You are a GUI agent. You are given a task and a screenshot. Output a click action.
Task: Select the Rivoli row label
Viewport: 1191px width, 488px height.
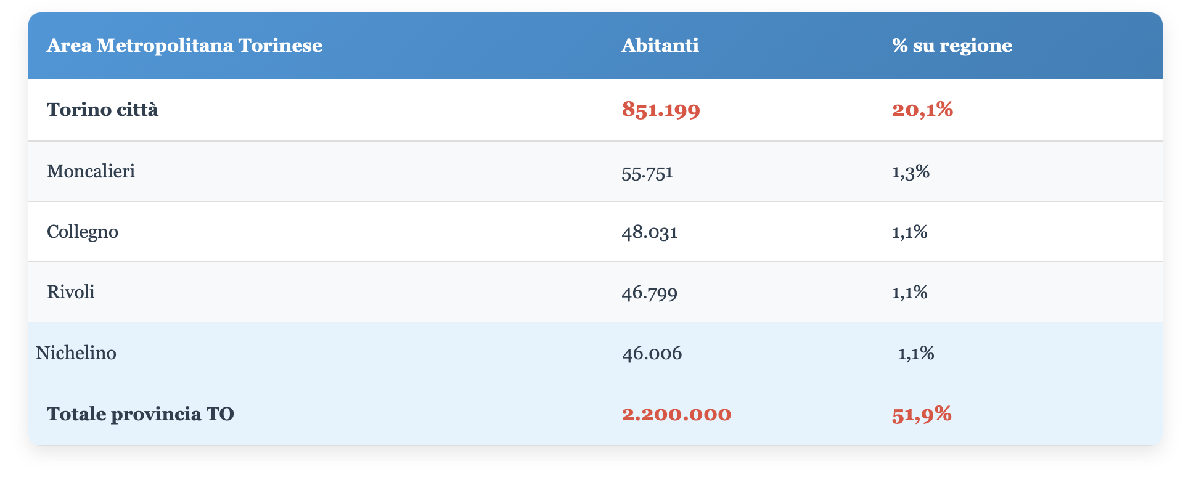point(71,292)
